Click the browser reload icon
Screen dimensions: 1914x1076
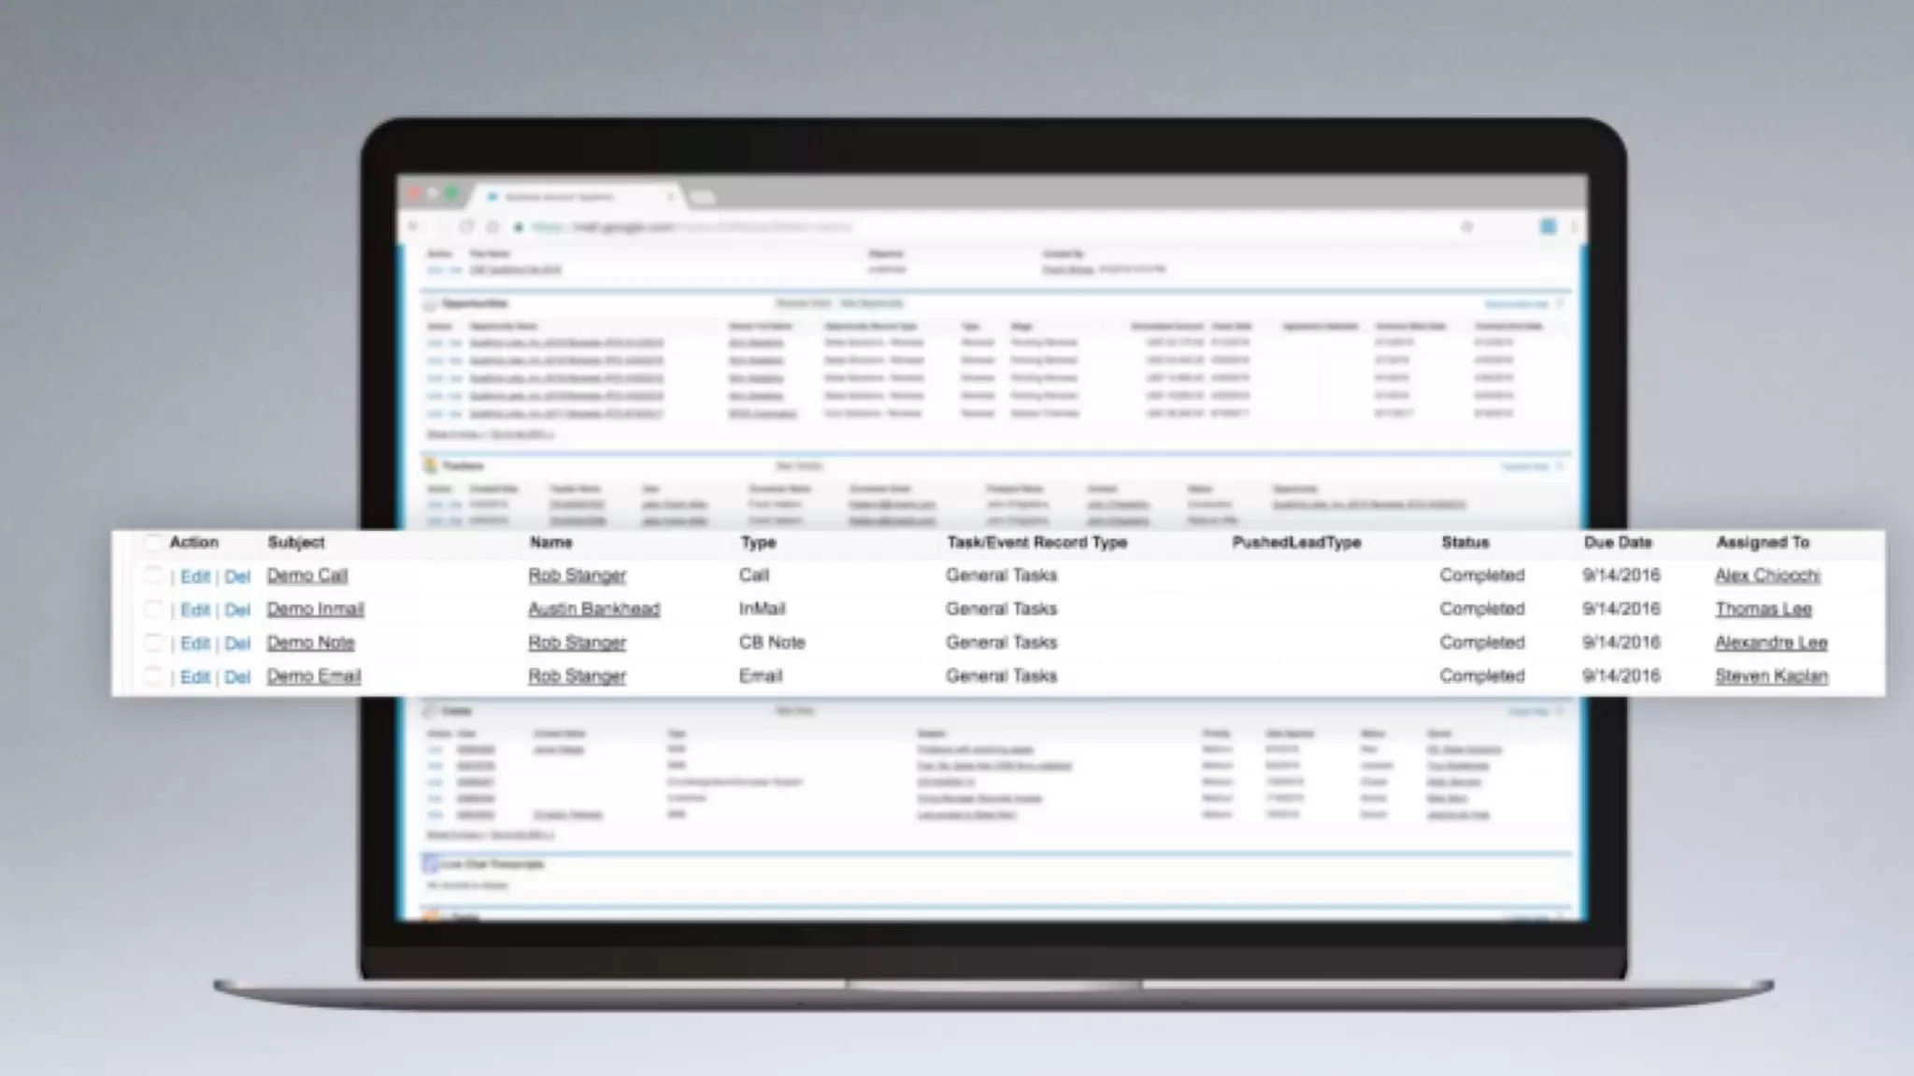point(466,227)
